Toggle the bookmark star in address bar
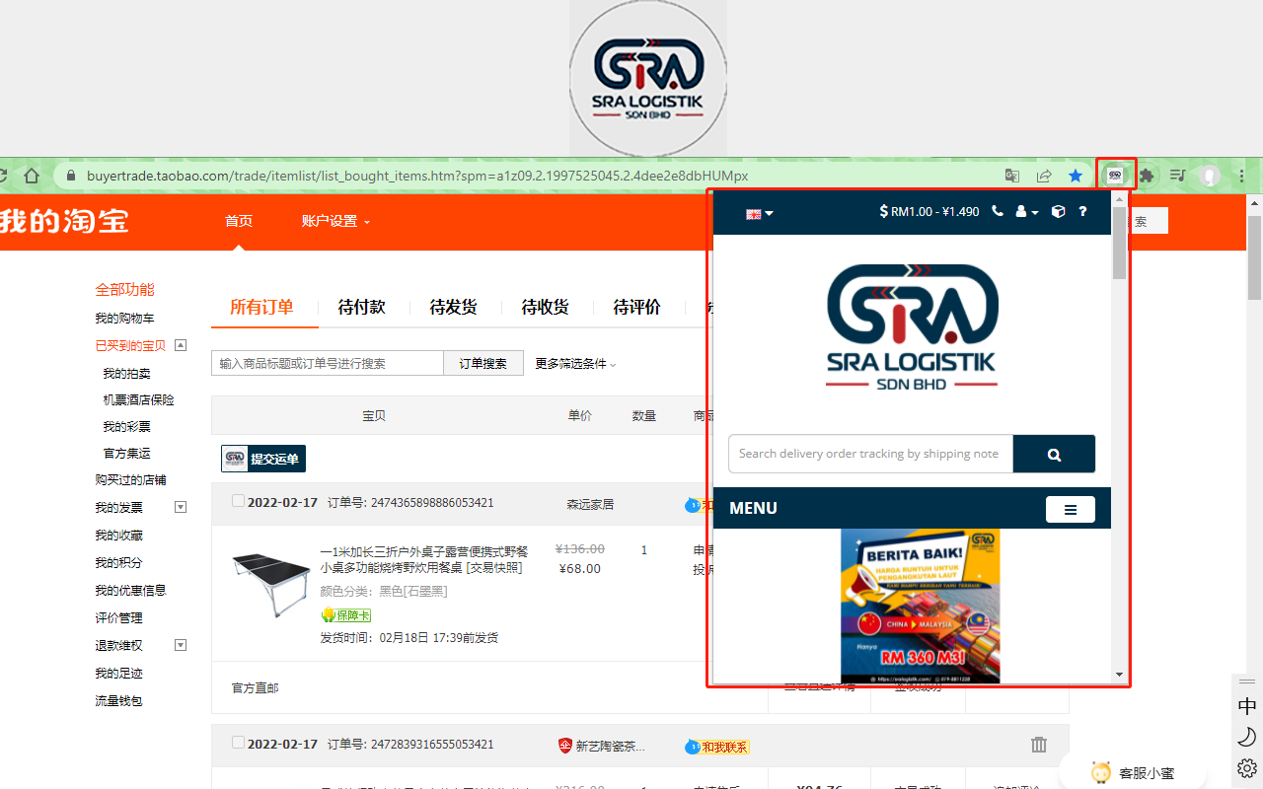 pyautogui.click(x=1076, y=175)
